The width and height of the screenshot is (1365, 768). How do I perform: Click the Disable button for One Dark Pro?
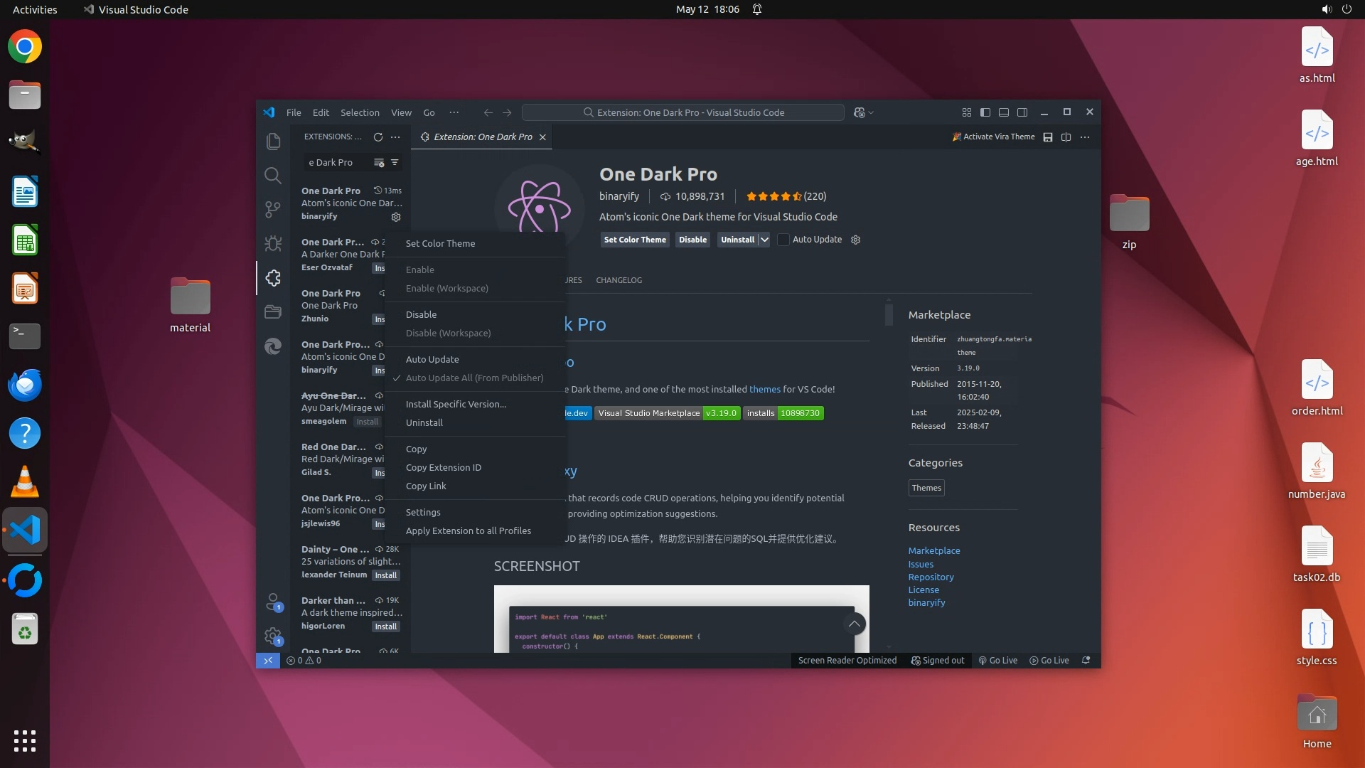[x=692, y=240]
